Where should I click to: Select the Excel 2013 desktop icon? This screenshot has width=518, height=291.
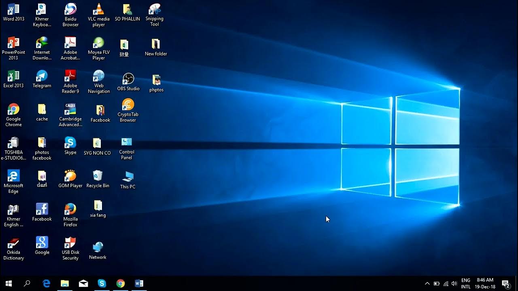13,79
